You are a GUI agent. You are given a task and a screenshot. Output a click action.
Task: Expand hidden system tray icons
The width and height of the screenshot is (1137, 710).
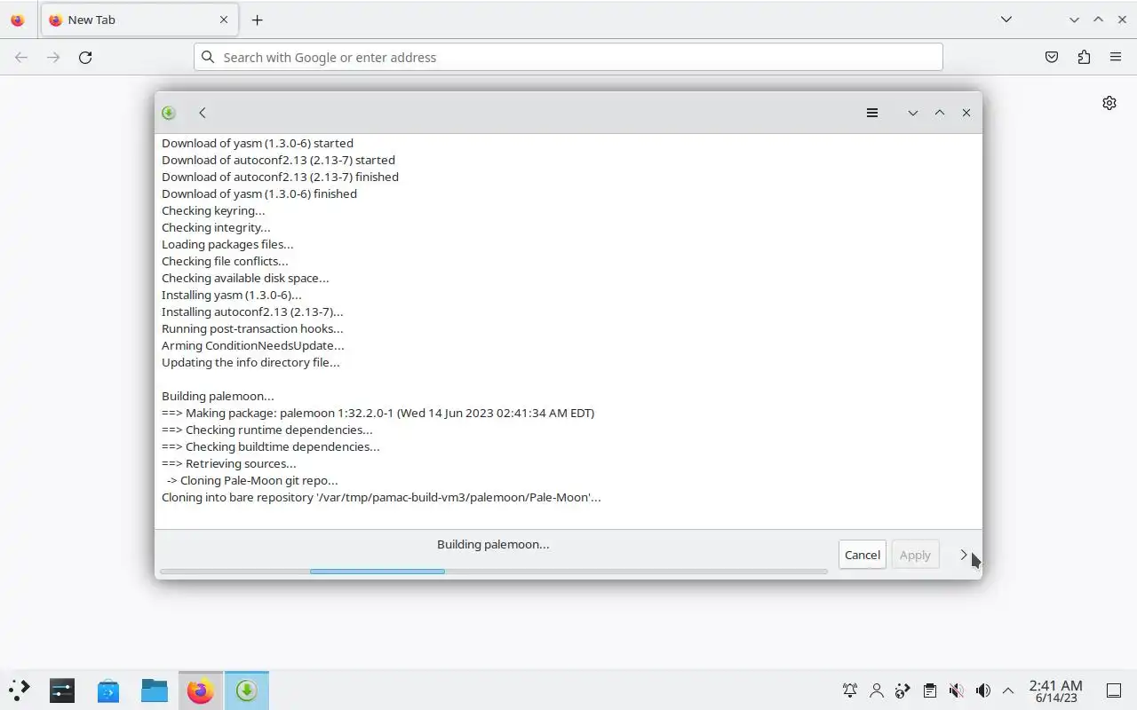point(1008,690)
